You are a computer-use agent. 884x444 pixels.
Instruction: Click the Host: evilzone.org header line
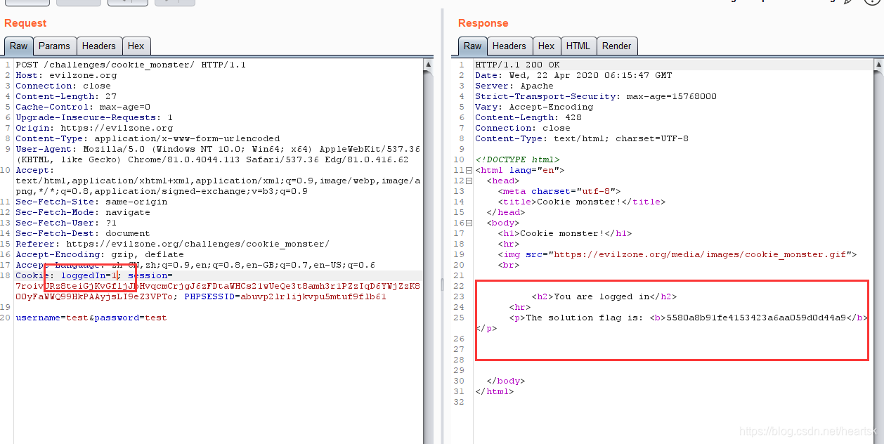[66, 75]
